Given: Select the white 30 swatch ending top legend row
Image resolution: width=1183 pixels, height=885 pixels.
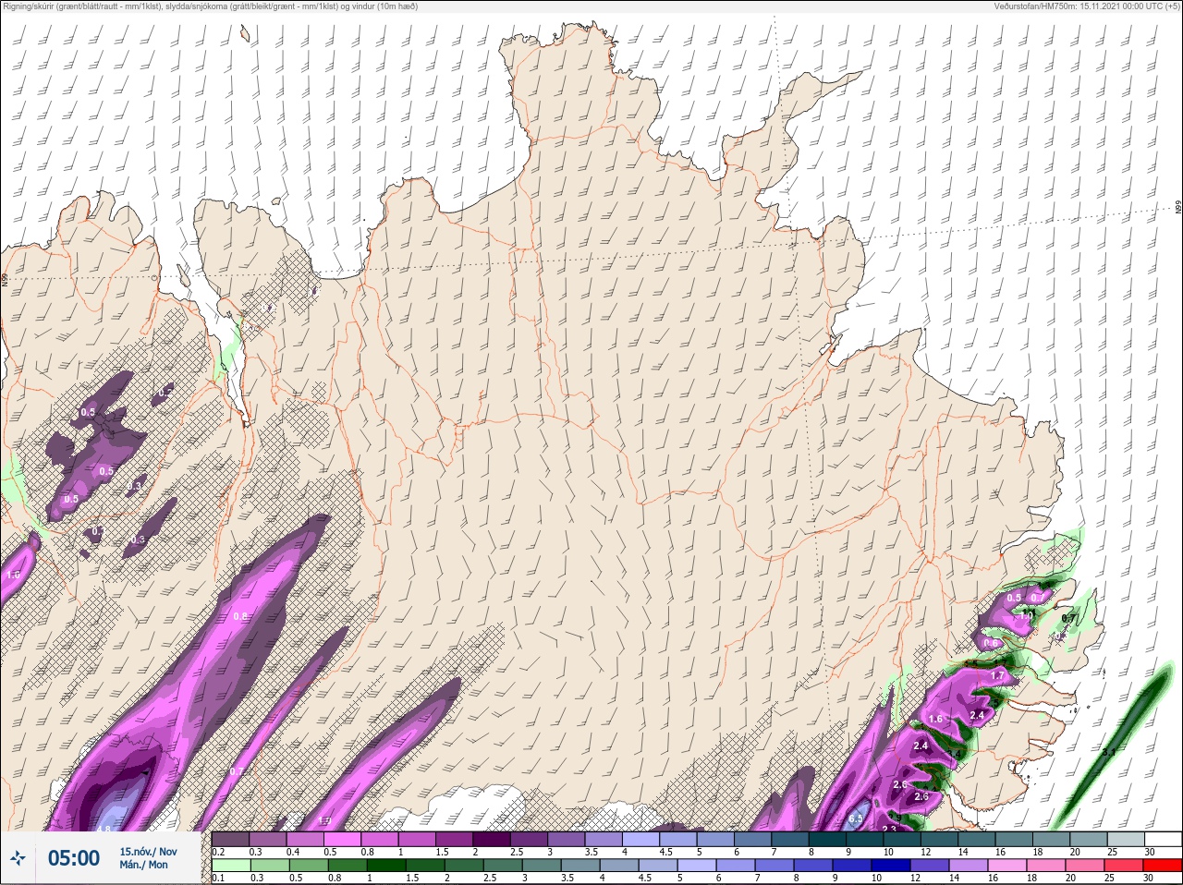Looking at the screenshot, I should click(x=1164, y=839).
